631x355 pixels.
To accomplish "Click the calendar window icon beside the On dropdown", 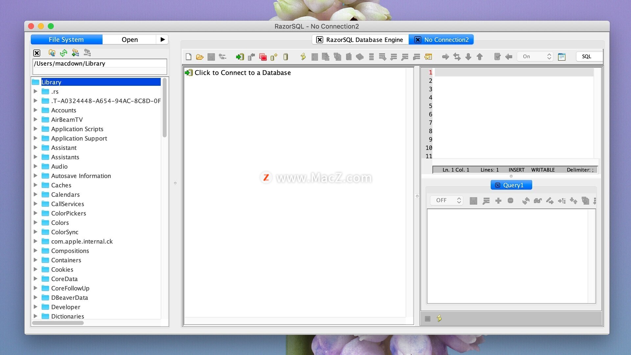I will 562,57.
